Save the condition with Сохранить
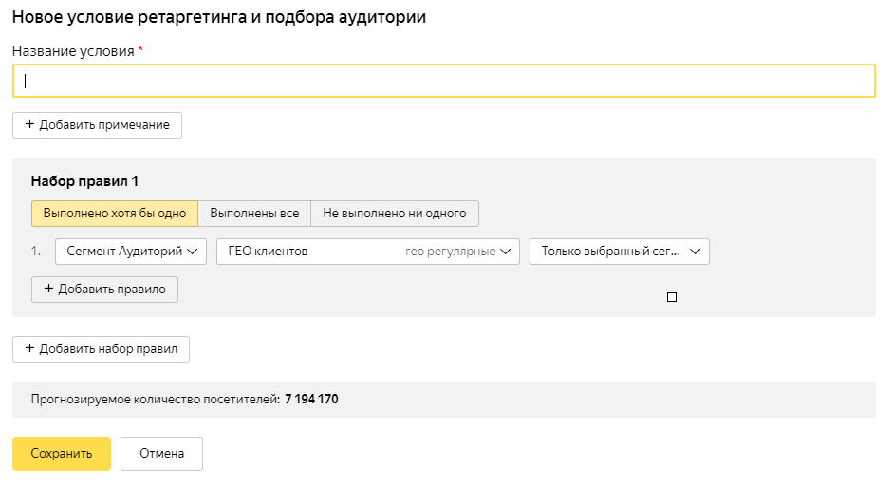This screenshot has width=892, height=486. pos(62,454)
